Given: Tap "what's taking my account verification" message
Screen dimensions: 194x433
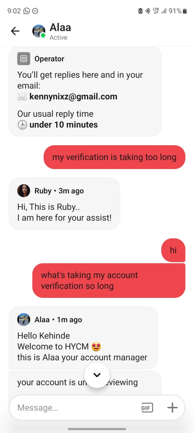Looking at the screenshot, I should pyautogui.click(x=109, y=280).
